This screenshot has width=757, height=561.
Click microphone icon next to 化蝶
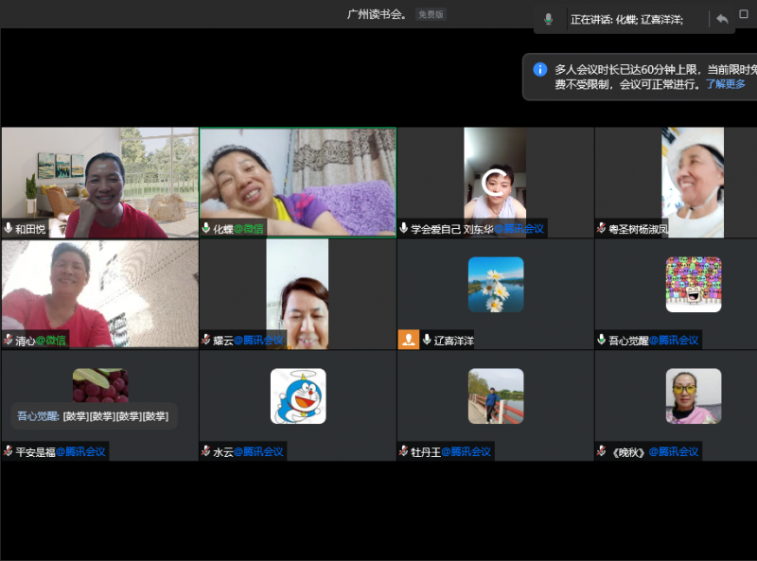pyautogui.click(x=206, y=228)
